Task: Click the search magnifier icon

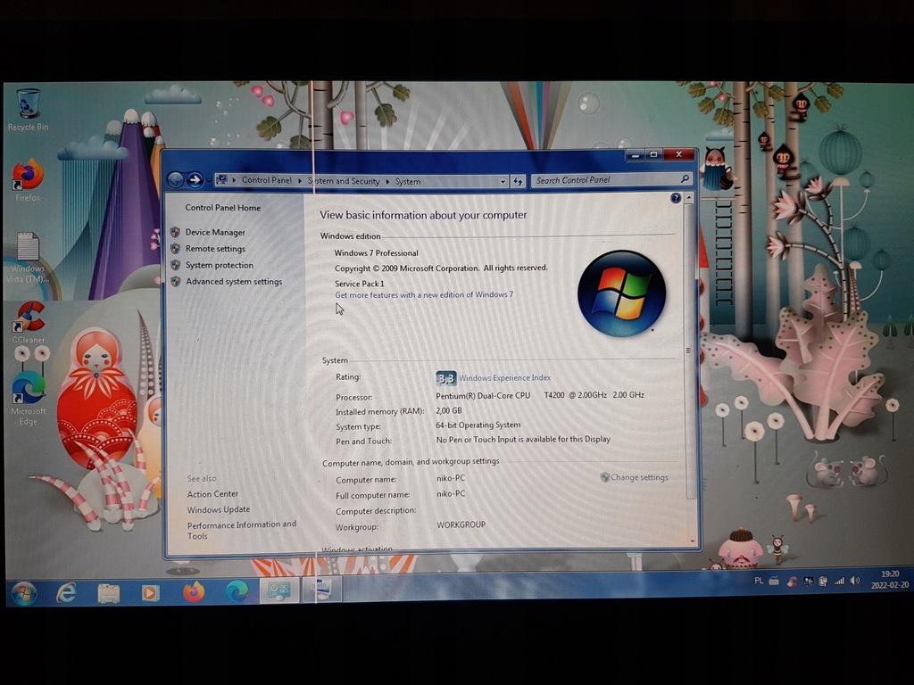Action: coord(685,179)
